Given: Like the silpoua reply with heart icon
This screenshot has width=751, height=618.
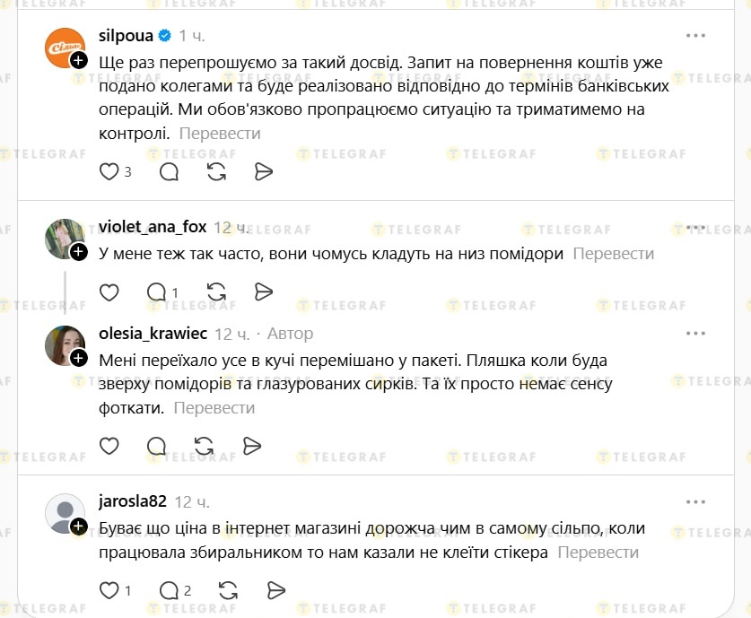Looking at the screenshot, I should [x=109, y=171].
